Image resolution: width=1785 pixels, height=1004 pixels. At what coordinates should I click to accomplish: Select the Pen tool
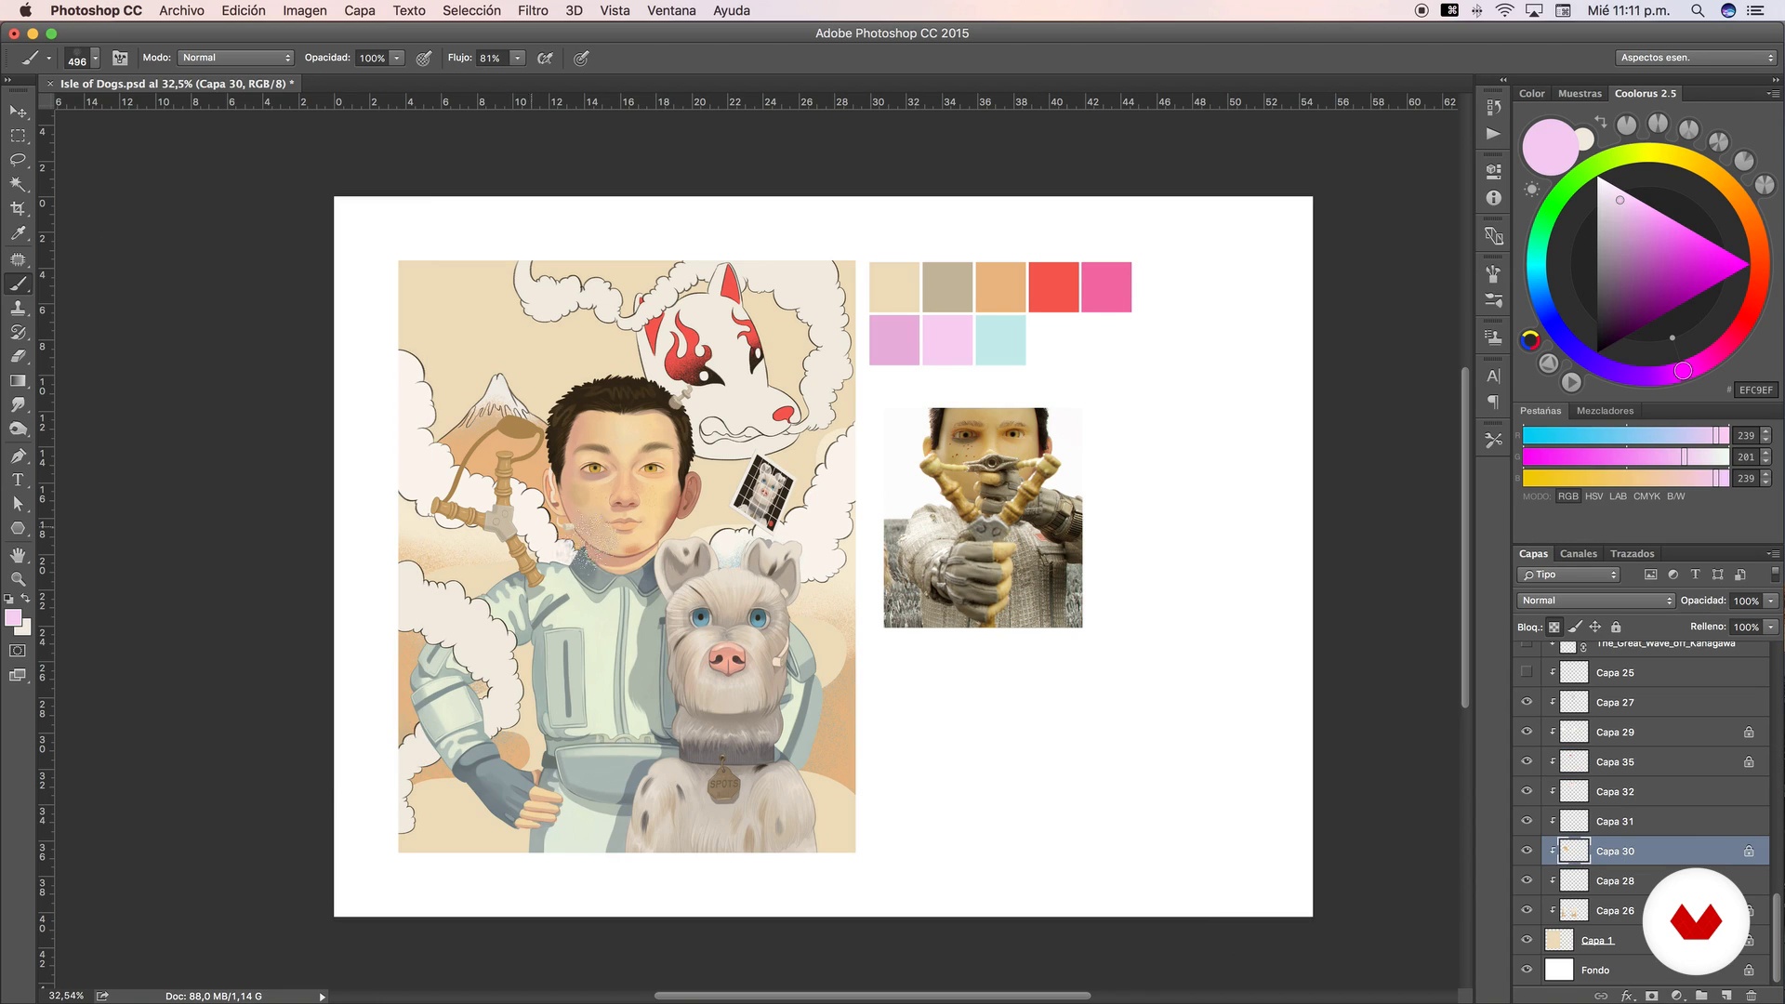click(x=18, y=456)
